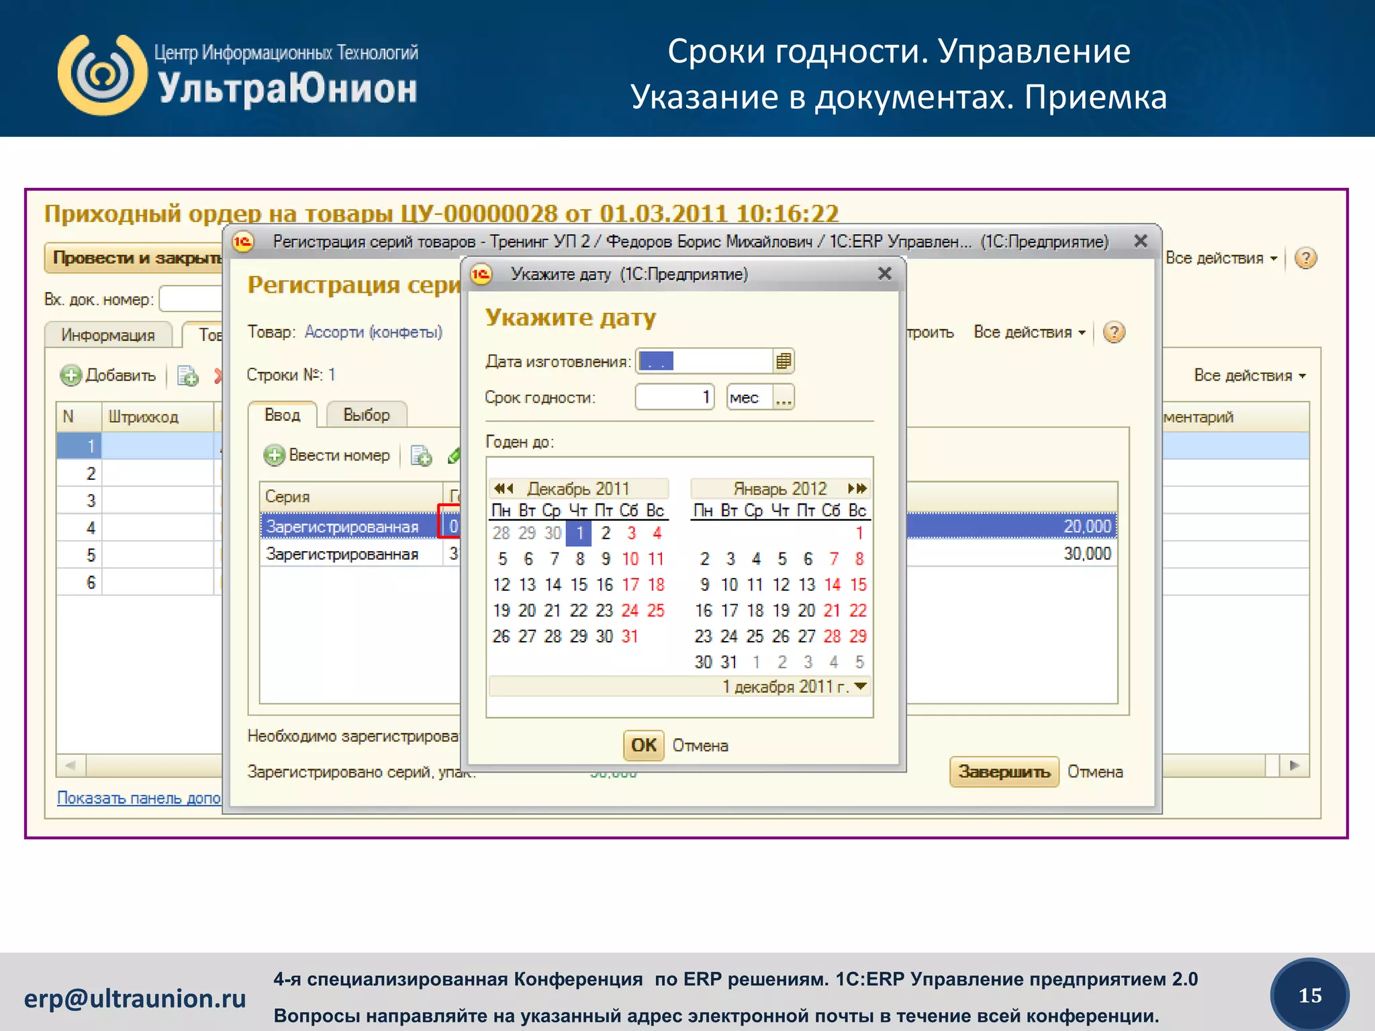
Task: Open Все действия above the goods table
Action: [x=1249, y=376]
